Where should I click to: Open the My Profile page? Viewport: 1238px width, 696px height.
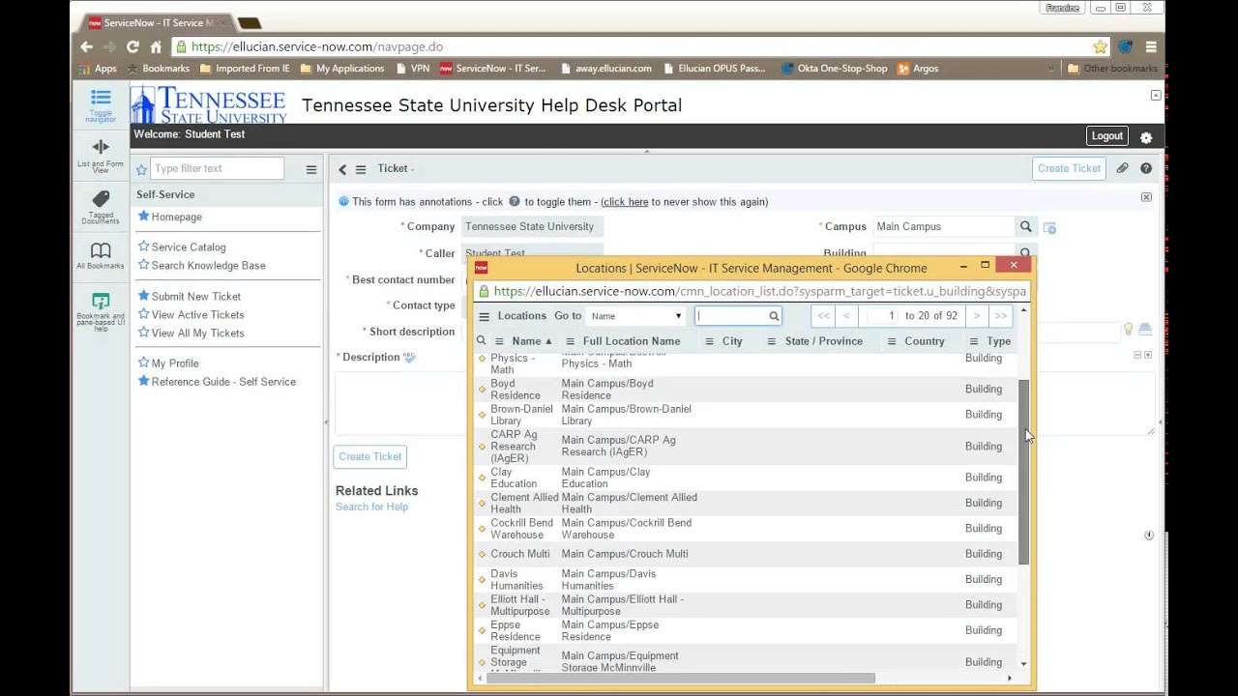[175, 363]
